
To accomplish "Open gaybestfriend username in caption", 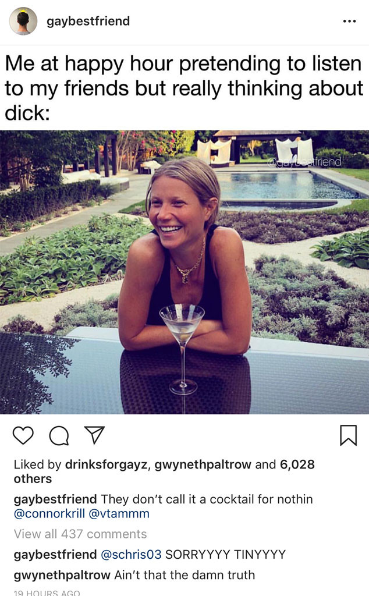I will pyautogui.click(x=55, y=499).
